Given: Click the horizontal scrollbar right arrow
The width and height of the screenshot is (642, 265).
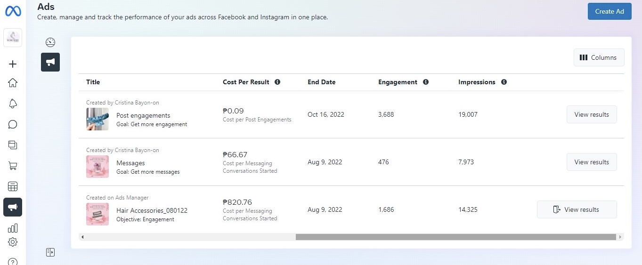Looking at the screenshot, I should (x=620, y=237).
